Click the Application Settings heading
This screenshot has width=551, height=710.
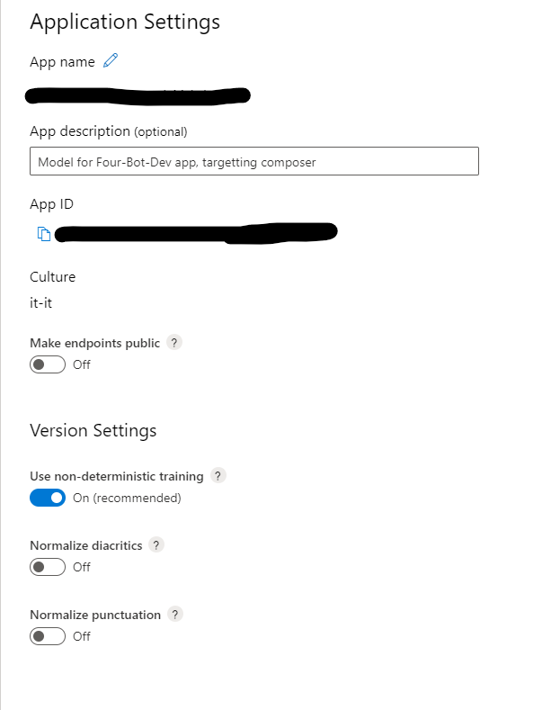point(125,22)
